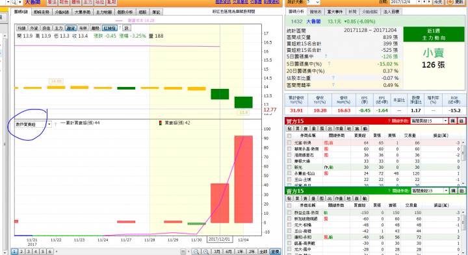Open the 買方15 關鍵券商 dropdown
The height and width of the screenshot is (255, 468).
click(445, 121)
